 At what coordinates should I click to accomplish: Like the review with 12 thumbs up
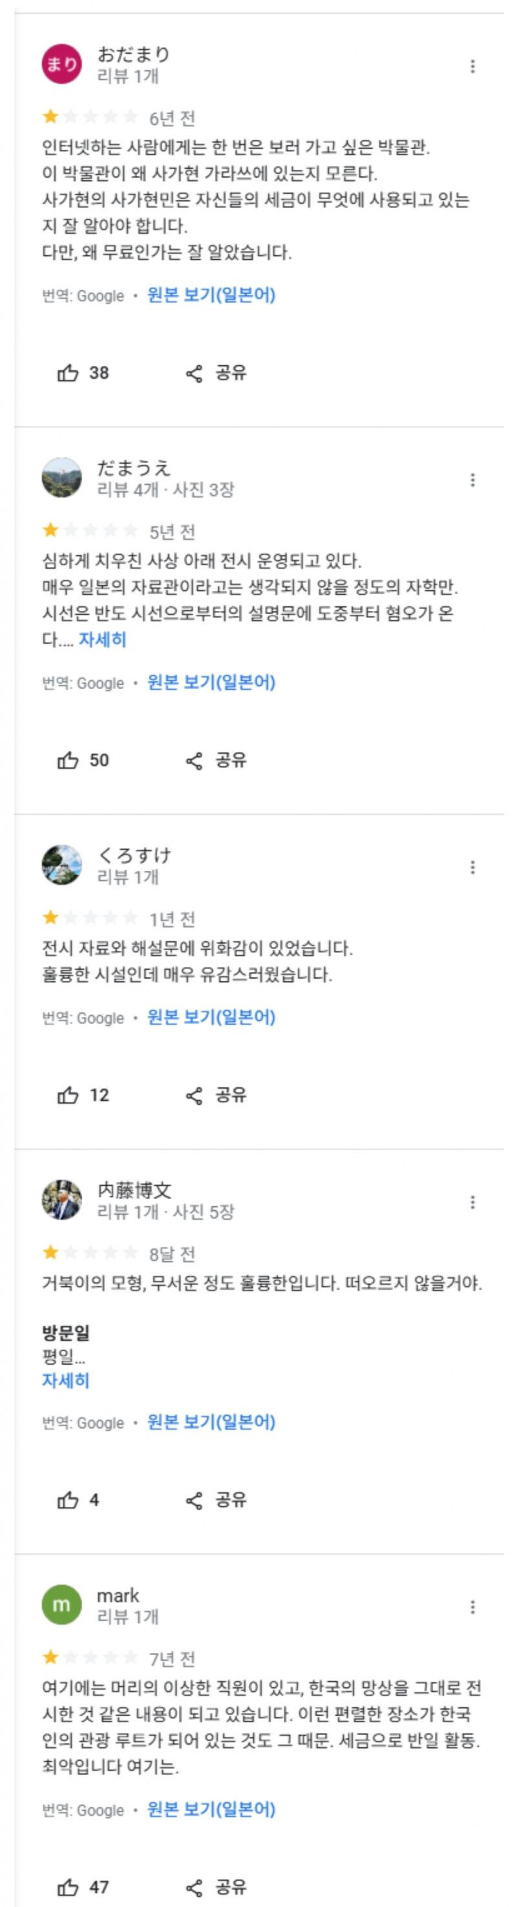[x=69, y=1095]
